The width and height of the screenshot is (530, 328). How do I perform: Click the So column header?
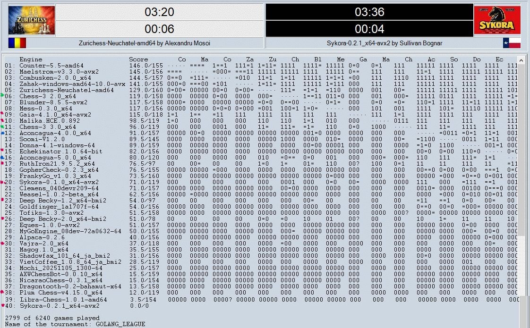point(454,59)
